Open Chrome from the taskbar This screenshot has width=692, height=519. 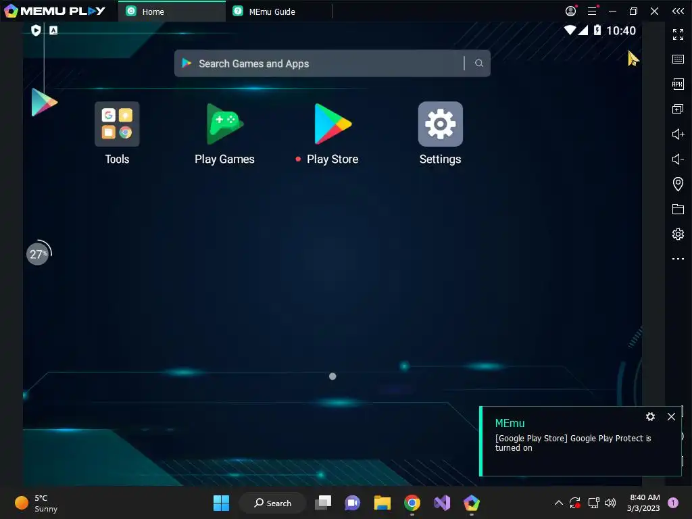[412, 503]
